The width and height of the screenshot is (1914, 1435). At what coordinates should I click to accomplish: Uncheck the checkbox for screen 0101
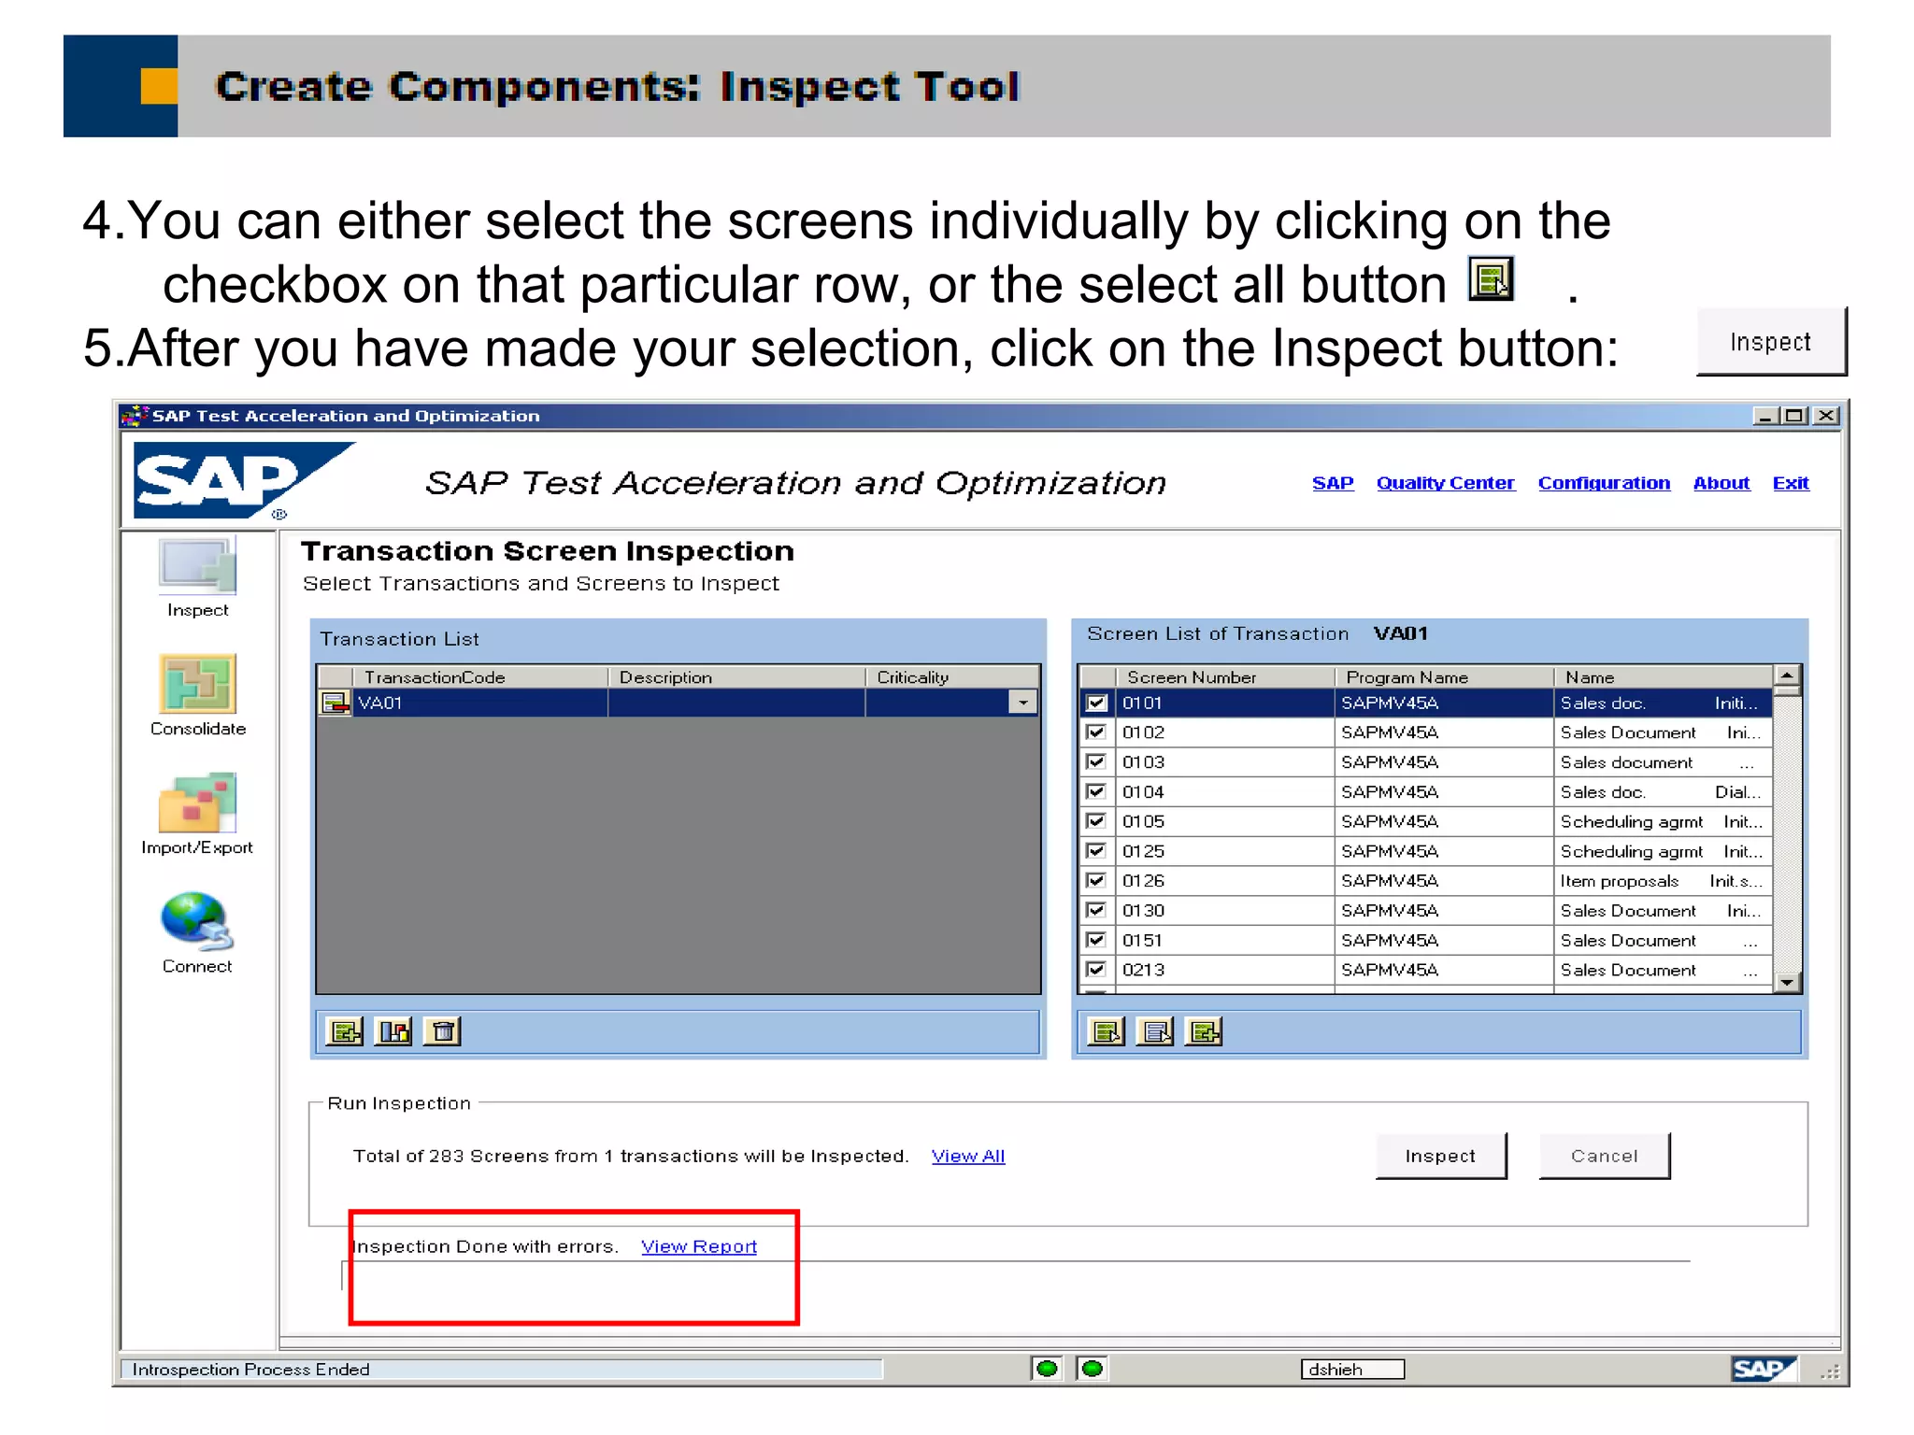click(x=1096, y=703)
